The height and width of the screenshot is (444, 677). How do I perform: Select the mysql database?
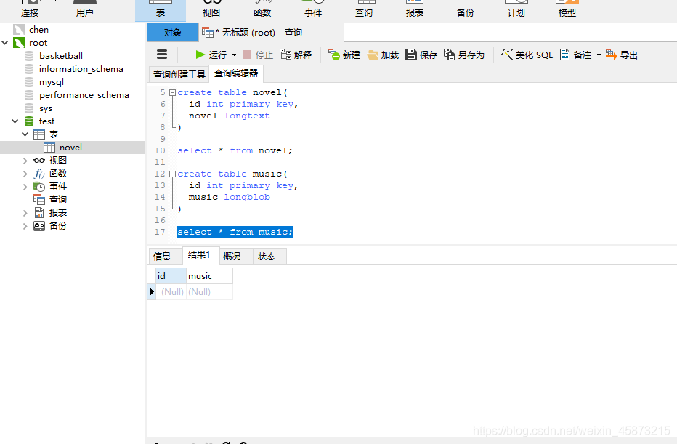point(52,82)
